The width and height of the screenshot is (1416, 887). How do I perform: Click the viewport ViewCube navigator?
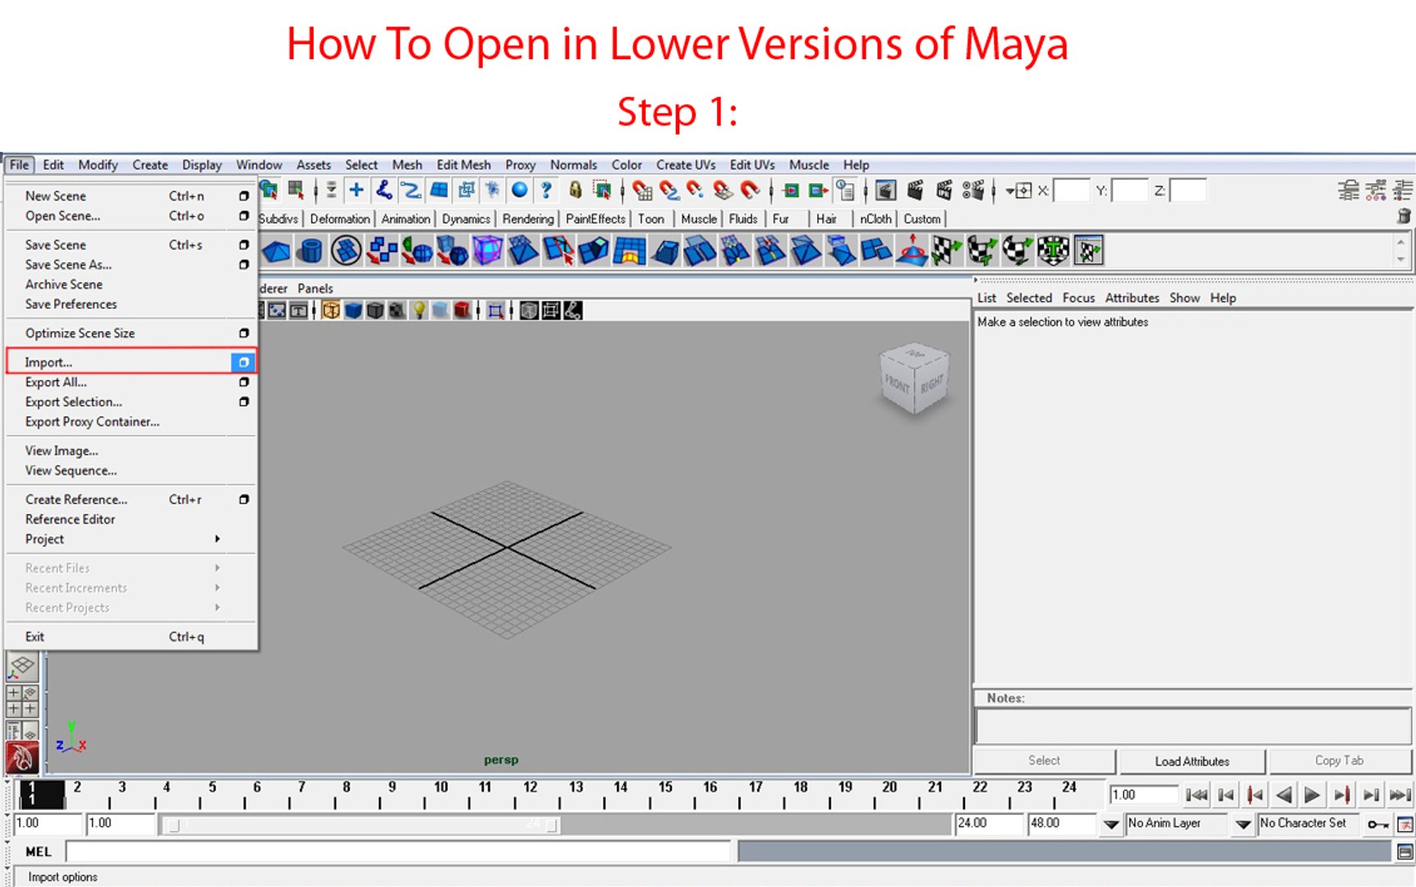pyautogui.click(x=914, y=379)
